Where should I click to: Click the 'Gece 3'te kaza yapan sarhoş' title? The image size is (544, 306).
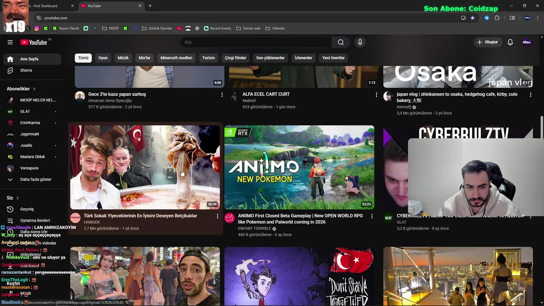(117, 94)
